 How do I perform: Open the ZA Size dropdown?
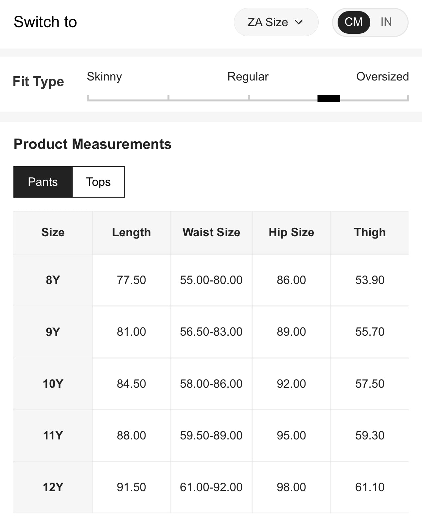click(275, 22)
